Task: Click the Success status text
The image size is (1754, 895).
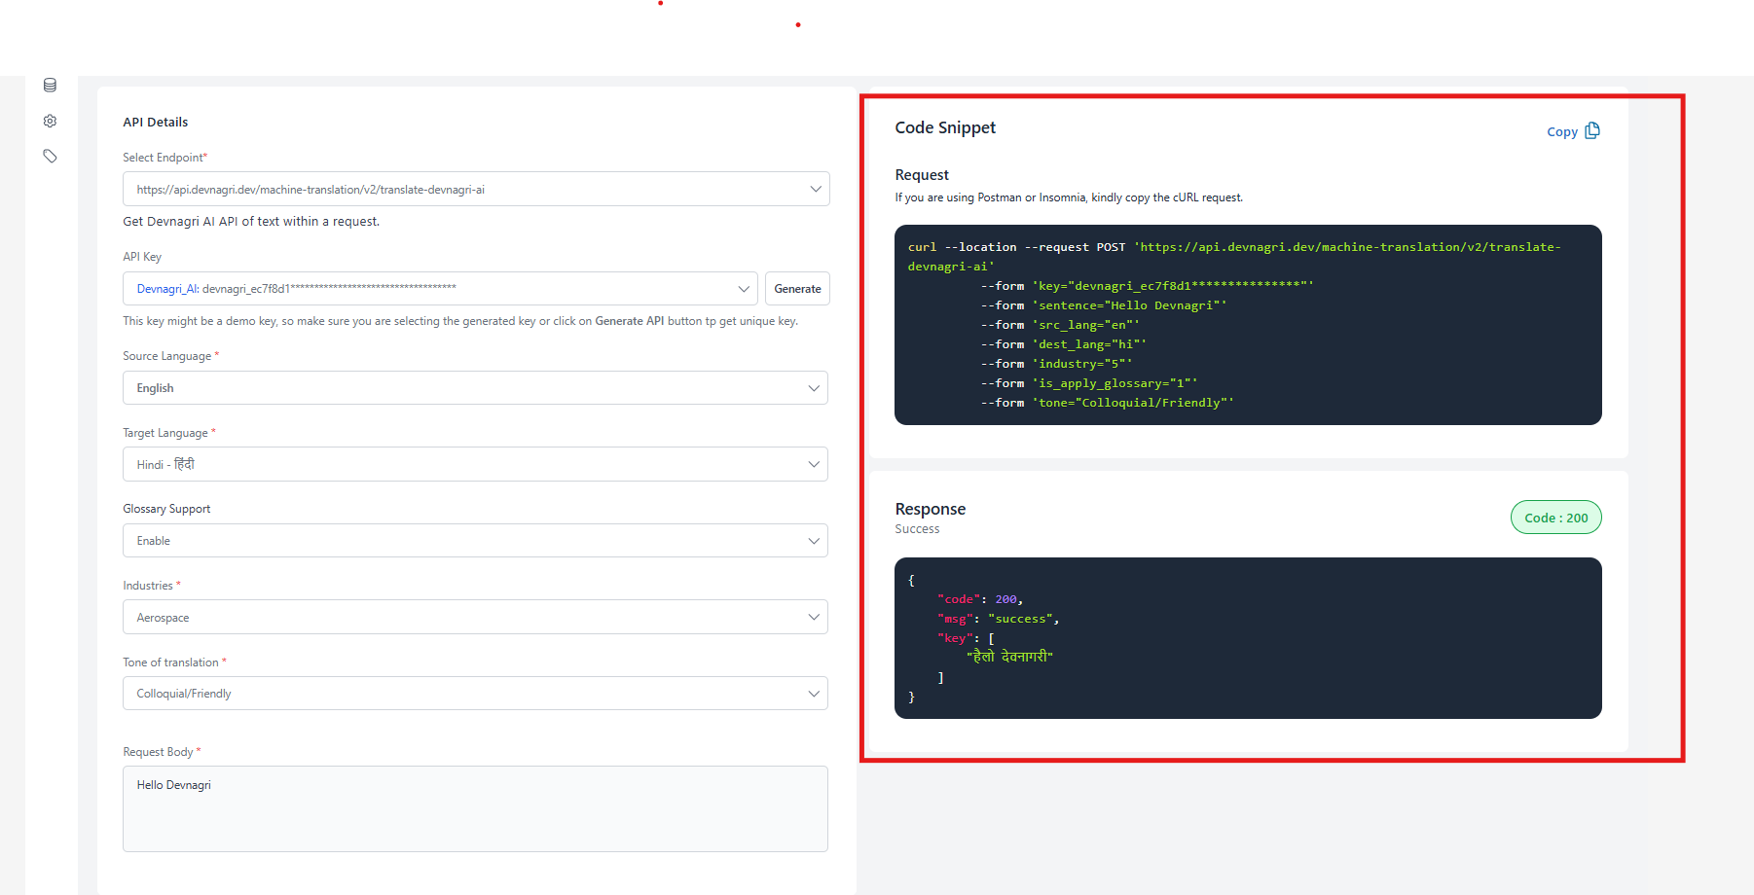Action: tap(917, 529)
